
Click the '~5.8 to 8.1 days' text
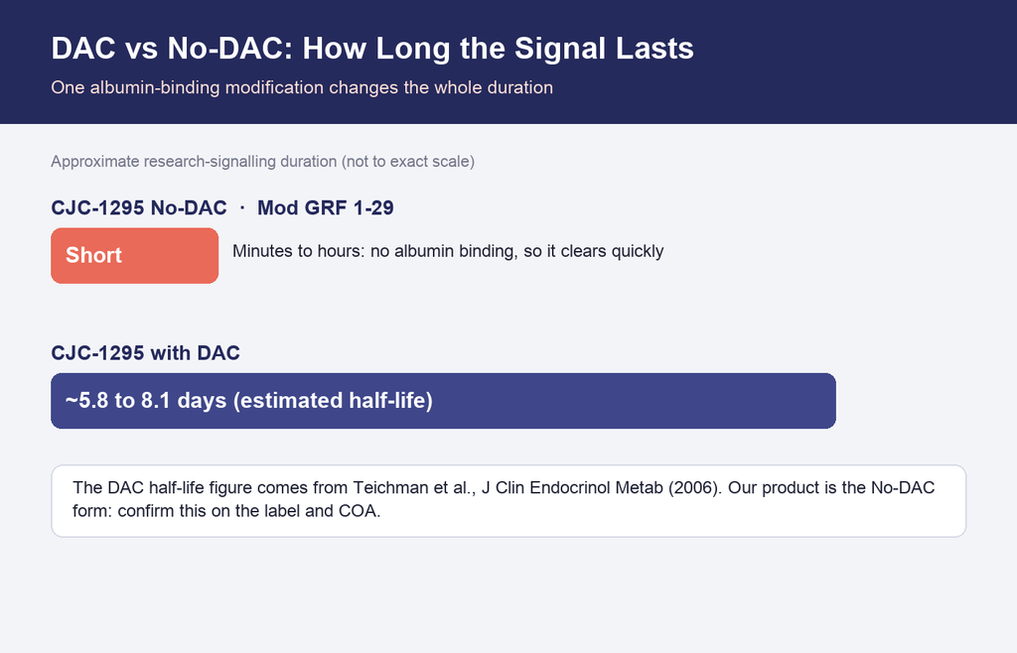tap(146, 400)
